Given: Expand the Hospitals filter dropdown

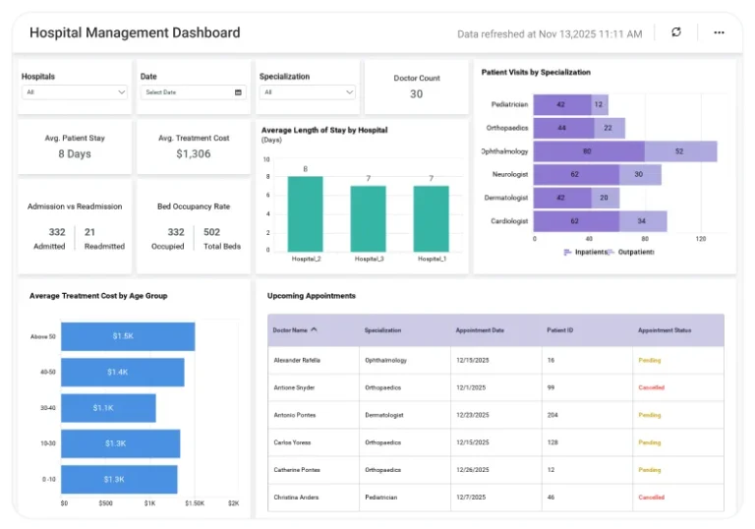Looking at the screenshot, I should point(121,92).
